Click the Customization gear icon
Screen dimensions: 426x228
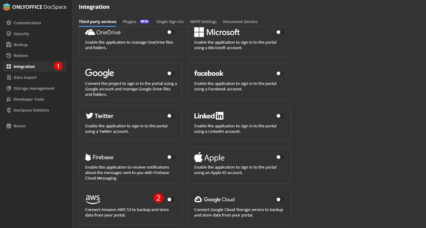[9, 23]
